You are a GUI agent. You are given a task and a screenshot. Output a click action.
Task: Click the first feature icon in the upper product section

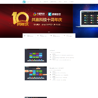click(50, 55)
